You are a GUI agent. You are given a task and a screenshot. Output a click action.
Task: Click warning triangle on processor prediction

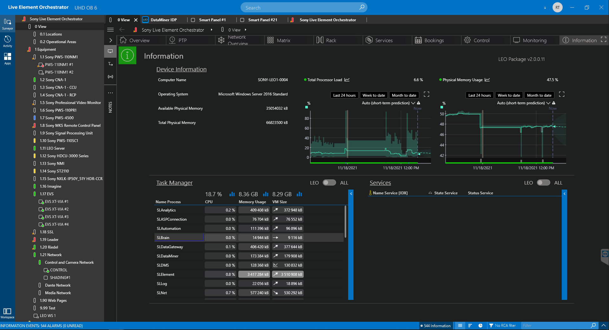[419, 103]
